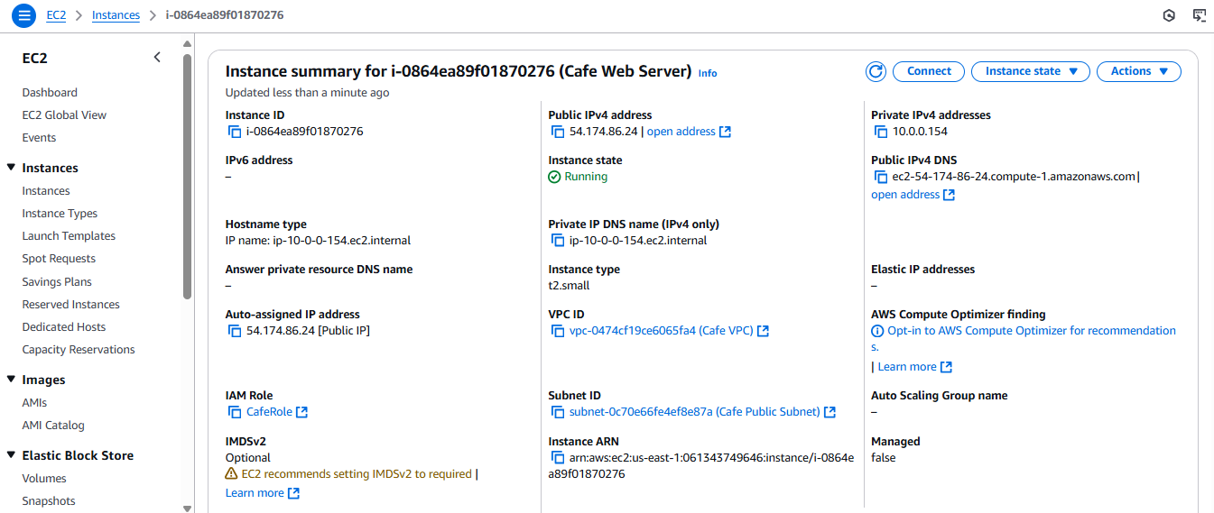The width and height of the screenshot is (1214, 513).
Task: Refresh the instance summary
Action: (875, 71)
